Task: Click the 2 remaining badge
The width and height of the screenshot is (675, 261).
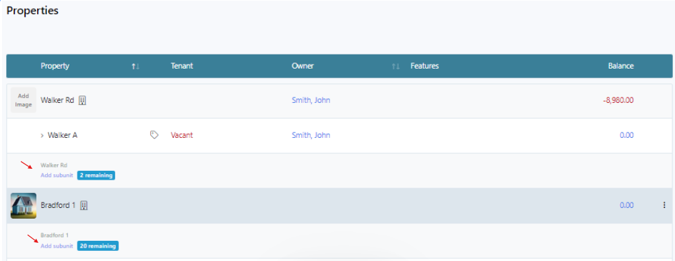Action: 96,176
